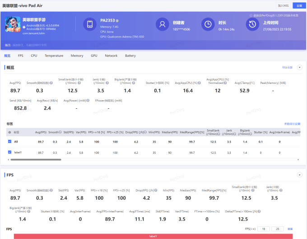Click the help icon beside BigJank in overview

(x=134, y=83)
